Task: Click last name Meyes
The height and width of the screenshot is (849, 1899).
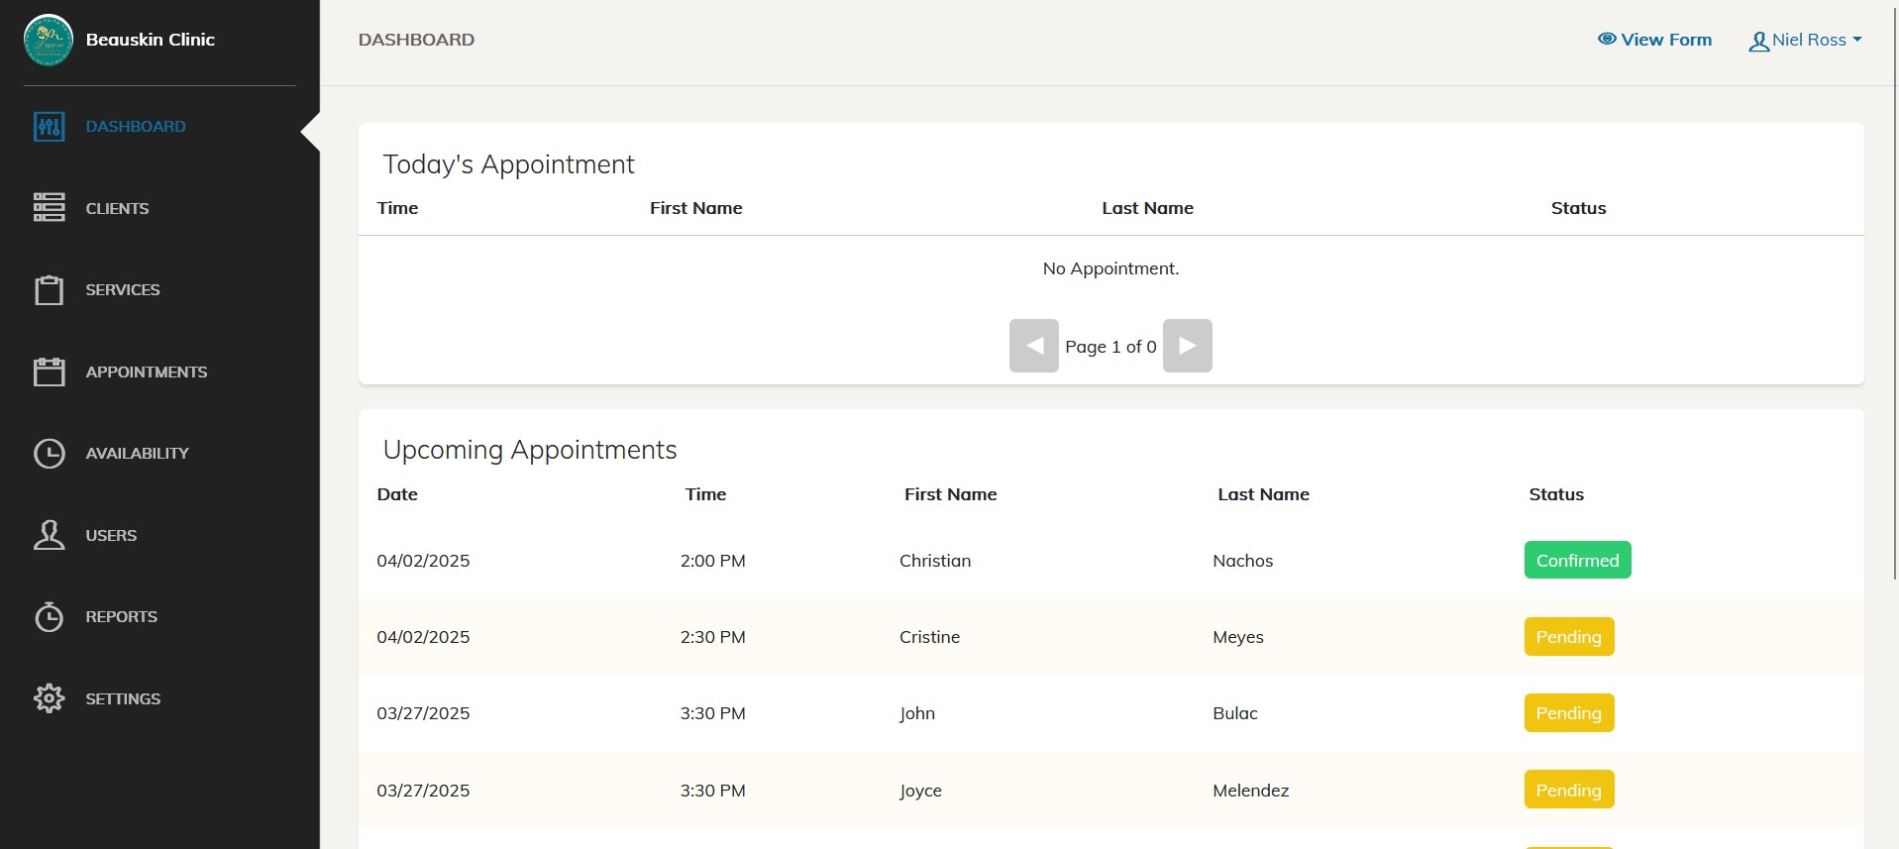Action: [1238, 637]
